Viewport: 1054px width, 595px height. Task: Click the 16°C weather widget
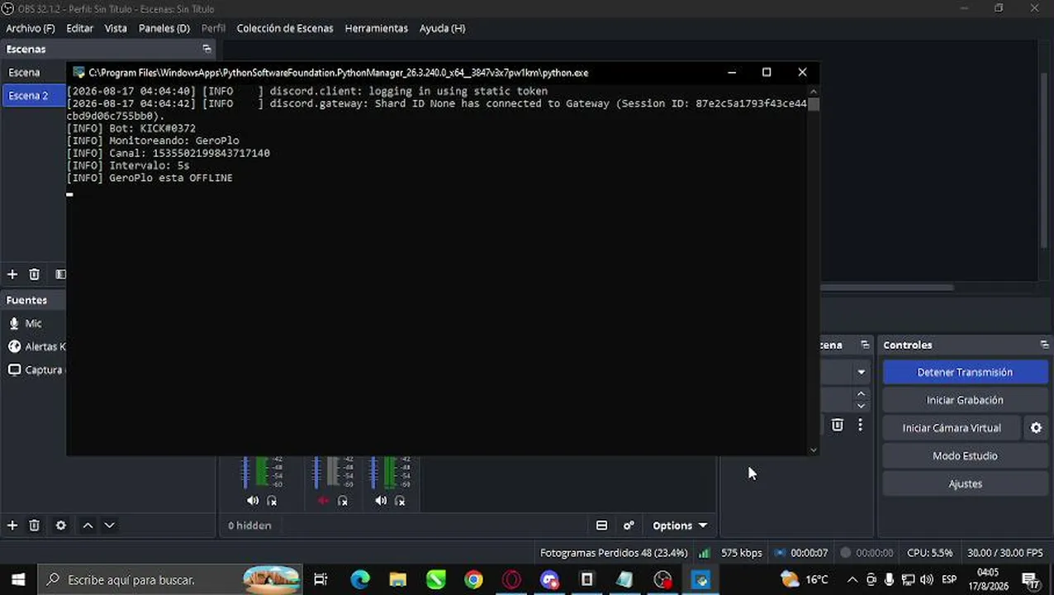(x=805, y=579)
